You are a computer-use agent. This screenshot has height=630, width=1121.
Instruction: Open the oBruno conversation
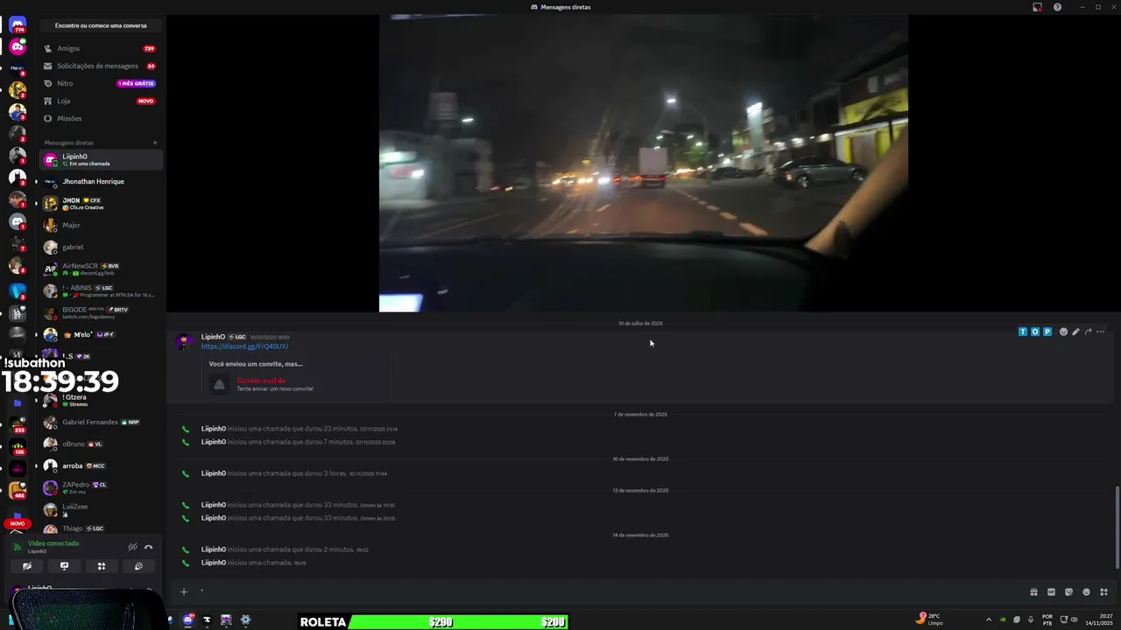[x=101, y=444]
